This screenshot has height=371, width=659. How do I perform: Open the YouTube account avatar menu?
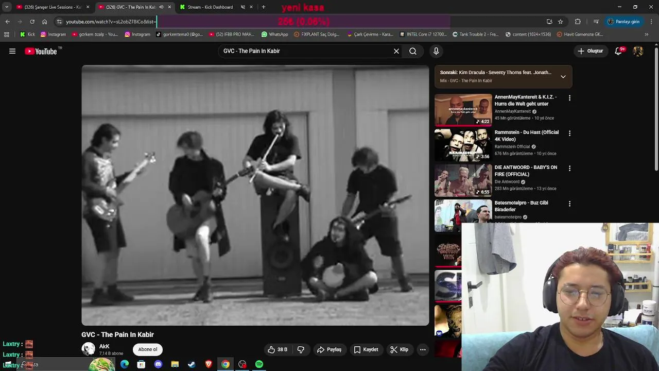(x=638, y=51)
